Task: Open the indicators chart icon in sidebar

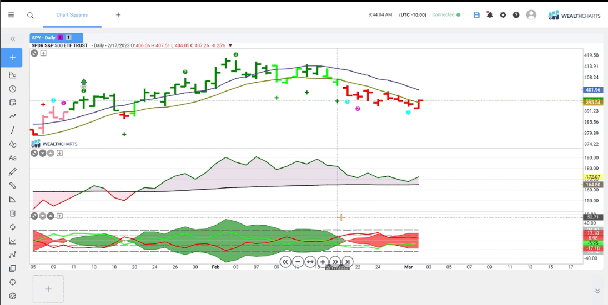Action: 12,75
